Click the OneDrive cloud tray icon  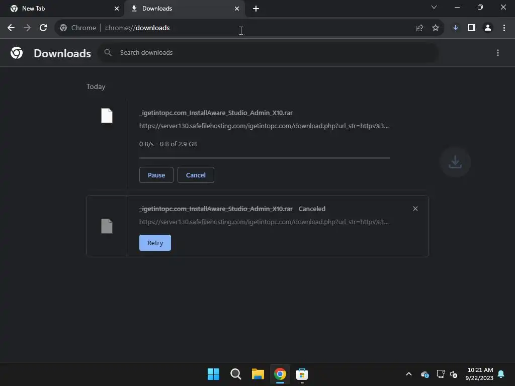[424, 374]
